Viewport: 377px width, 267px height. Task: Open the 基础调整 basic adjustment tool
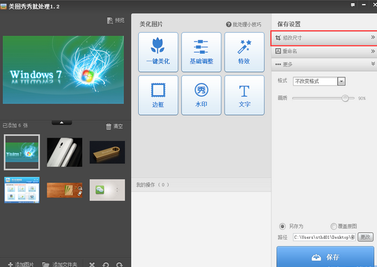point(201,52)
